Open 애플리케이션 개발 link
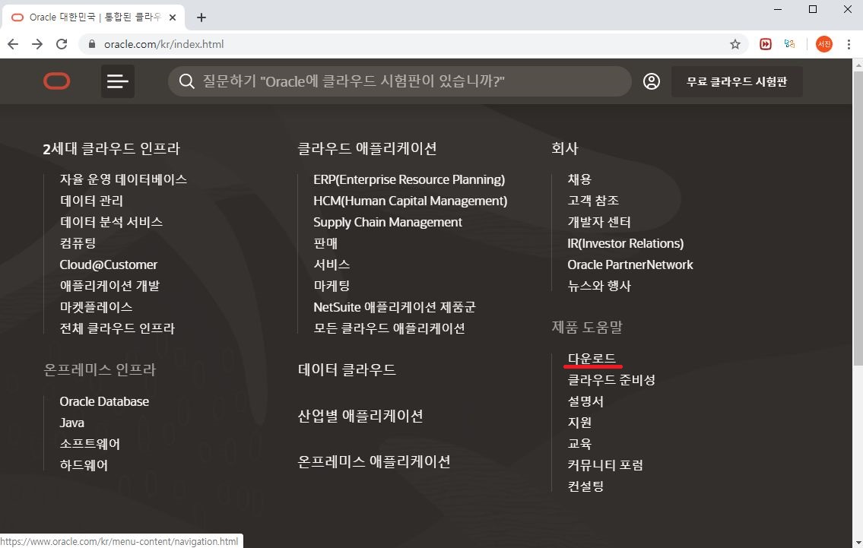863x548 pixels. (x=109, y=286)
